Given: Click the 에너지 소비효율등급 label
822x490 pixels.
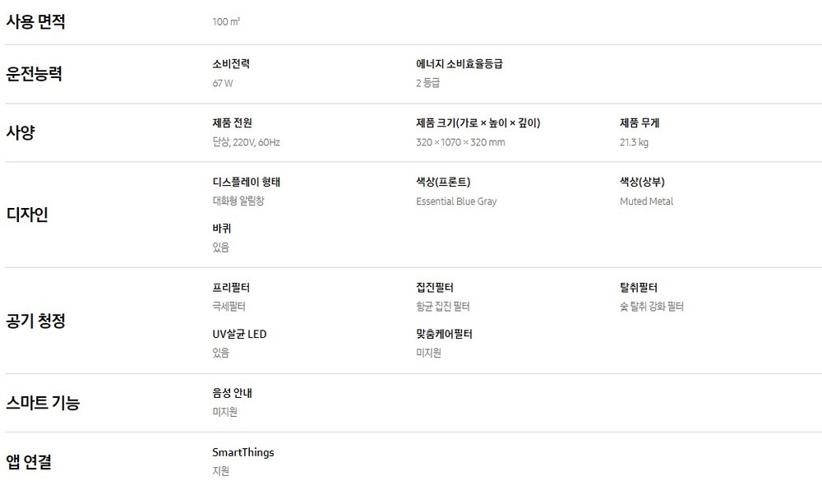Looking at the screenshot, I should [x=459, y=64].
